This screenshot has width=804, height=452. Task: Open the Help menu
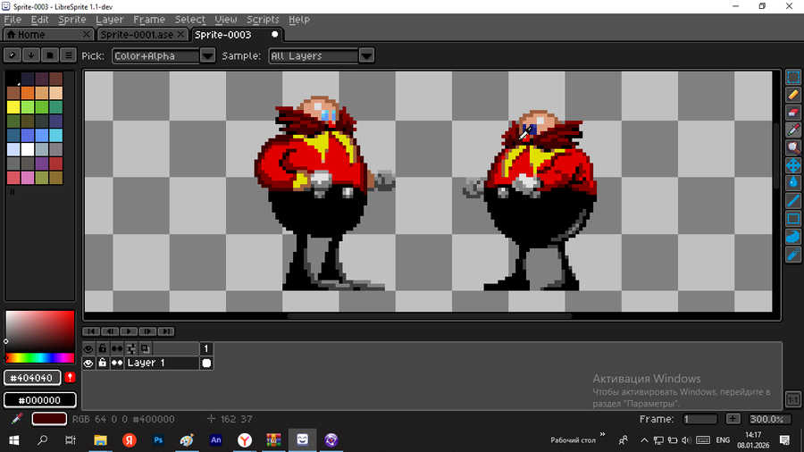pyautogui.click(x=299, y=20)
